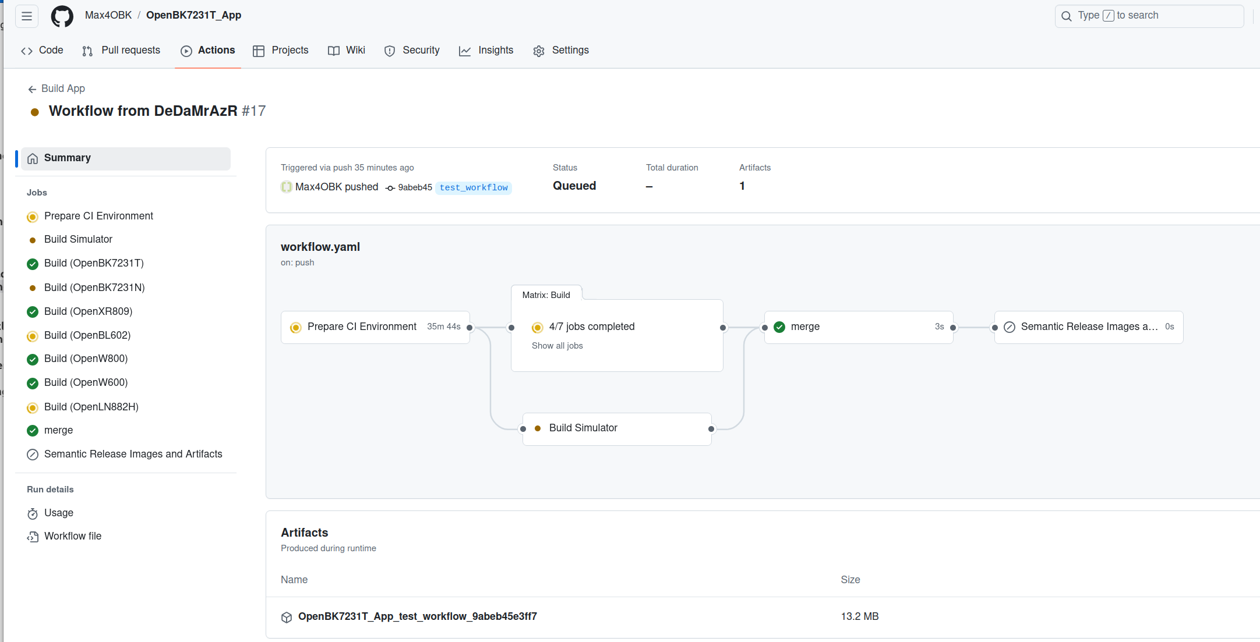Click the skipped icon in Semantic Release graph node
This screenshot has height=642, width=1260.
(x=1010, y=327)
